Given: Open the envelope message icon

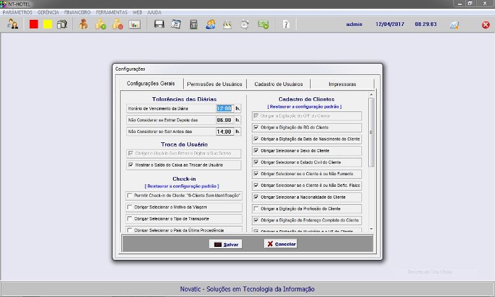Looking at the screenshot, I should (x=454, y=25).
